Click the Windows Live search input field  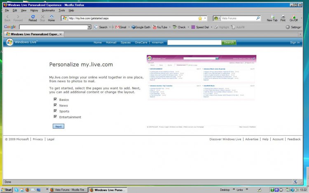(x=194, y=42)
